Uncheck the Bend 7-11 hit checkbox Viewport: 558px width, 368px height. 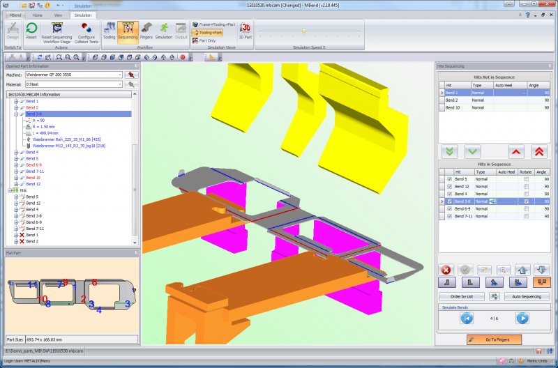(x=449, y=216)
